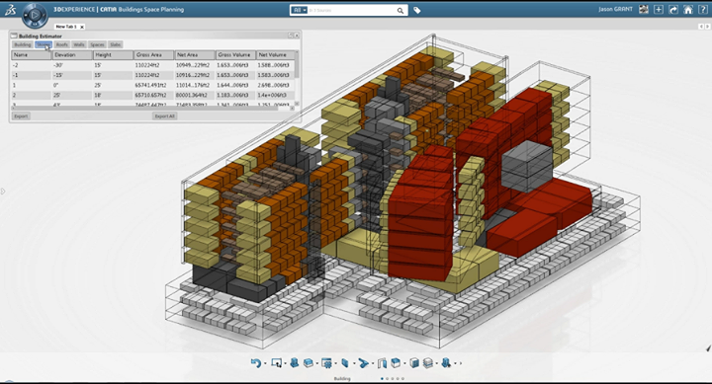Click the plus Add icon in header
712x384 pixels.
(659, 10)
